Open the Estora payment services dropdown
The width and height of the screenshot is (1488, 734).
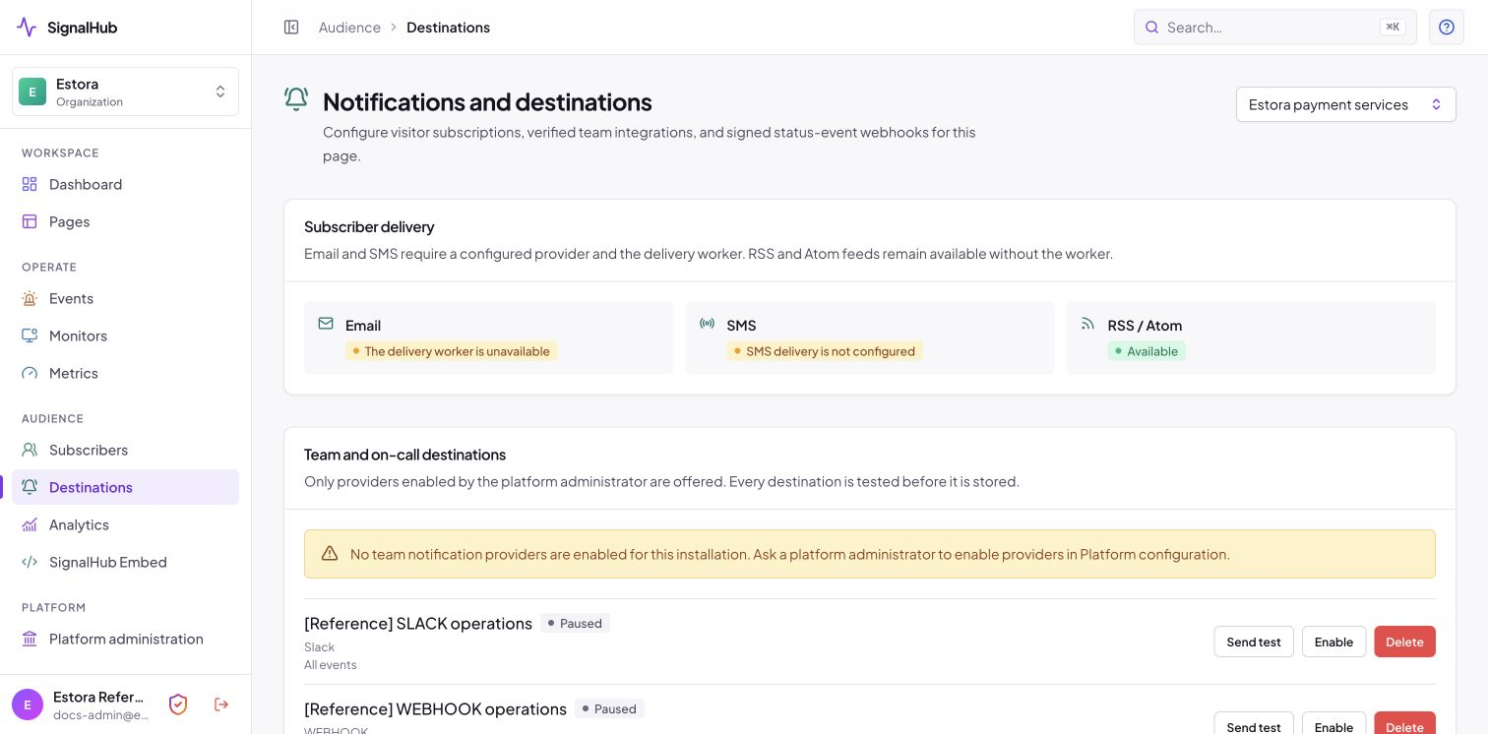1345,104
